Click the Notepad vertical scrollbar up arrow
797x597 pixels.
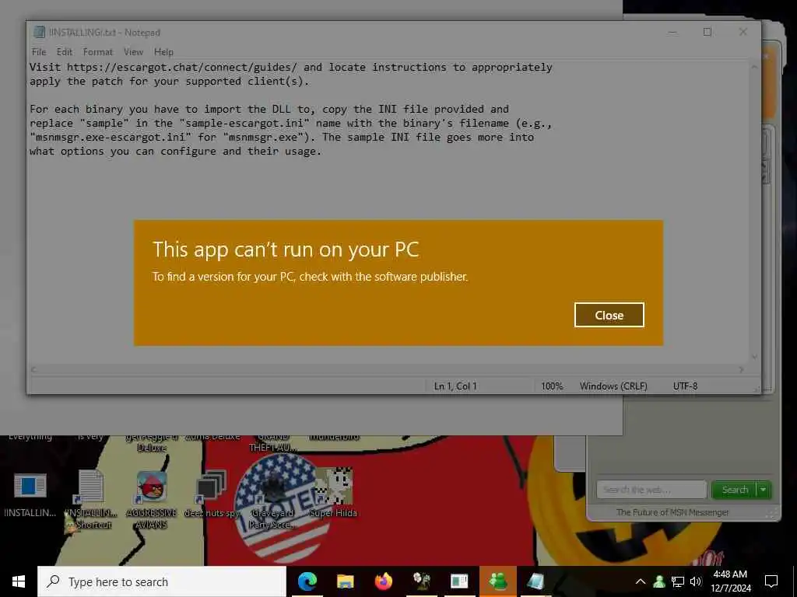(x=754, y=67)
